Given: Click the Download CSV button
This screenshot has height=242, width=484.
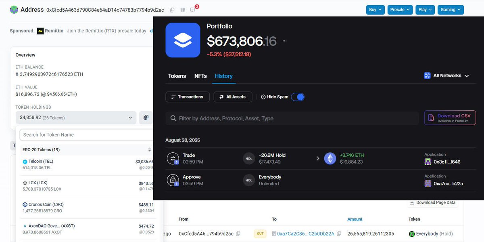Looking at the screenshot, I should (x=450, y=118).
